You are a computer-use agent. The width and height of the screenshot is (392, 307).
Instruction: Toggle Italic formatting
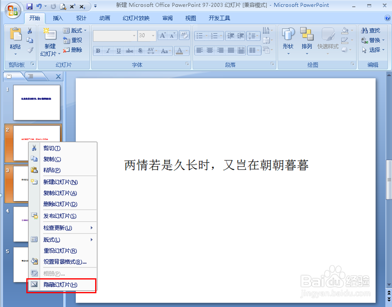point(108,51)
